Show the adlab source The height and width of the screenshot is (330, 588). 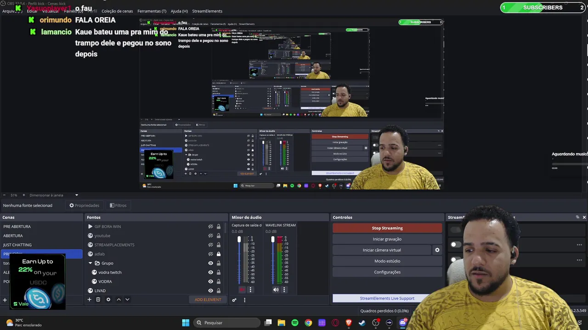click(211, 254)
